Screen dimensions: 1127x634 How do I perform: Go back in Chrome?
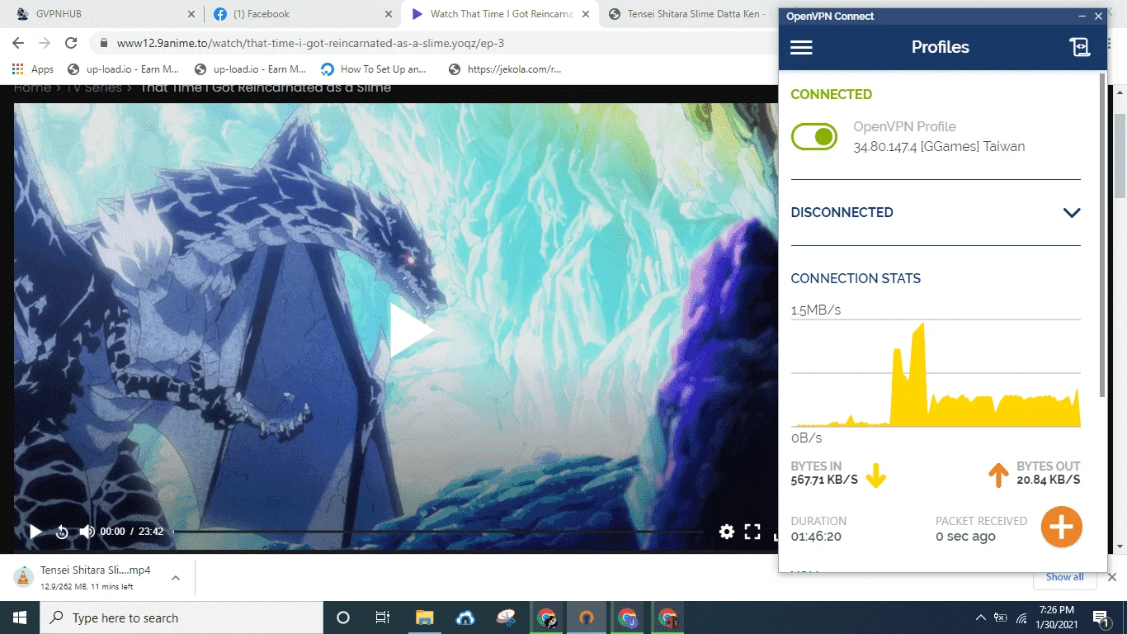point(18,43)
